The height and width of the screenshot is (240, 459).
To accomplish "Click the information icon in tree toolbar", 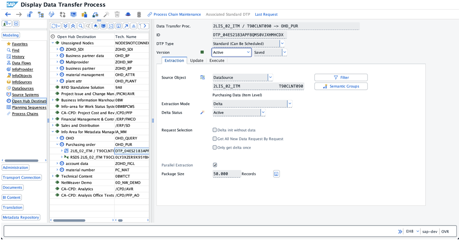I will tap(119, 26).
